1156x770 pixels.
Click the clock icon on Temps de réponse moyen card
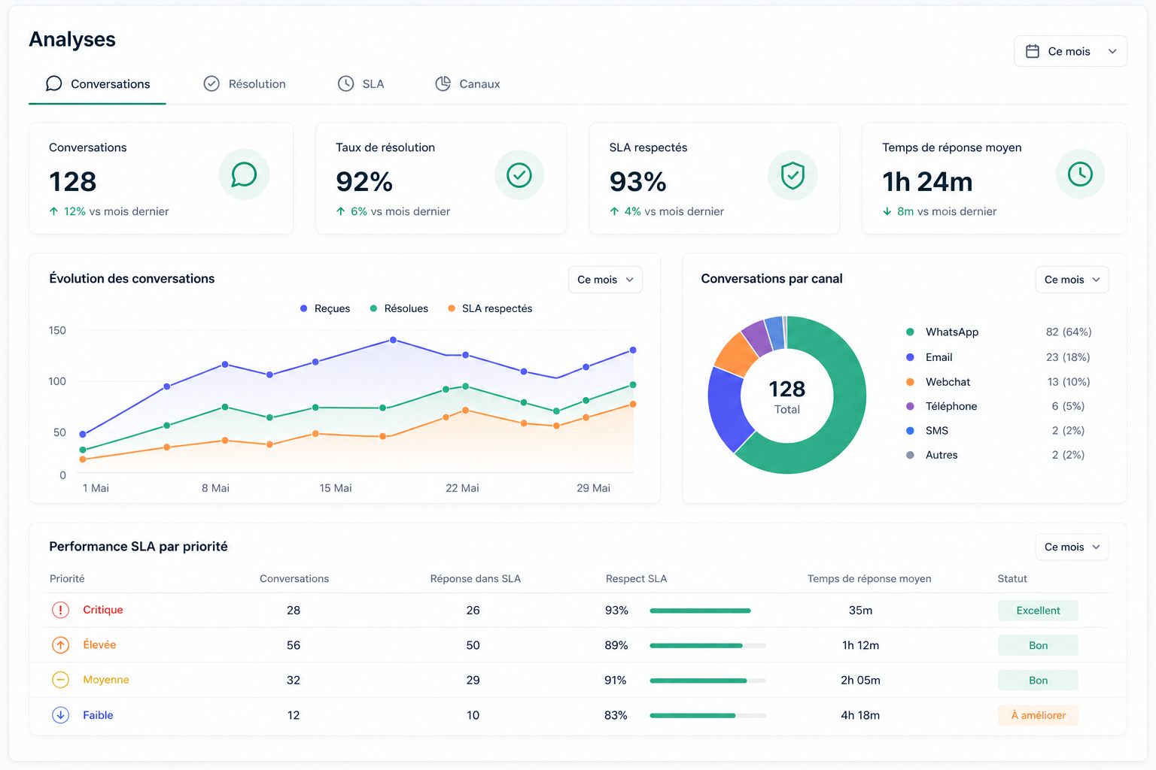click(x=1080, y=174)
